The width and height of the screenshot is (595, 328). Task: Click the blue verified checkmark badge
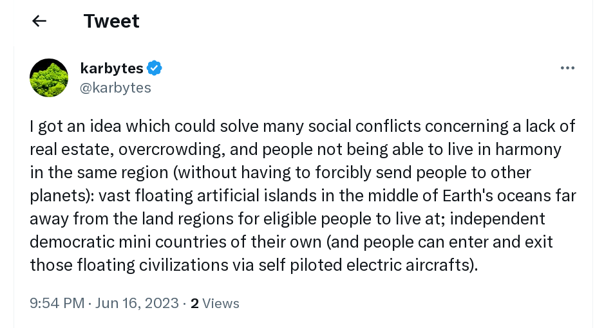(155, 68)
